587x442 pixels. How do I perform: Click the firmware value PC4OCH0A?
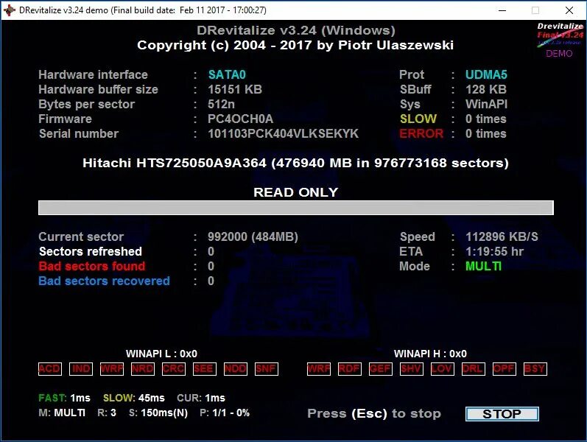[240, 119]
